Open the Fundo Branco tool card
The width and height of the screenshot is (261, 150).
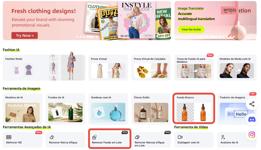tap(194, 108)
